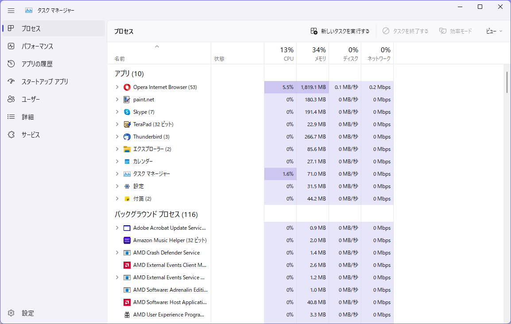Expand the Thunderbird process group
Image resolution: width=511 pixels, height=324 pixels.
coord(117,136)
